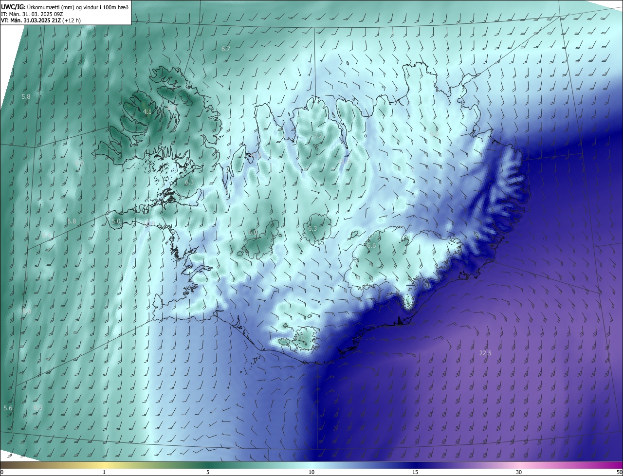Image resolution: width=623 pixels, height=476 pixels.
Task: Click the 5.0 value on Snæfellsnes peninsula
Action: pyautogui.click(x=116, y=221)
